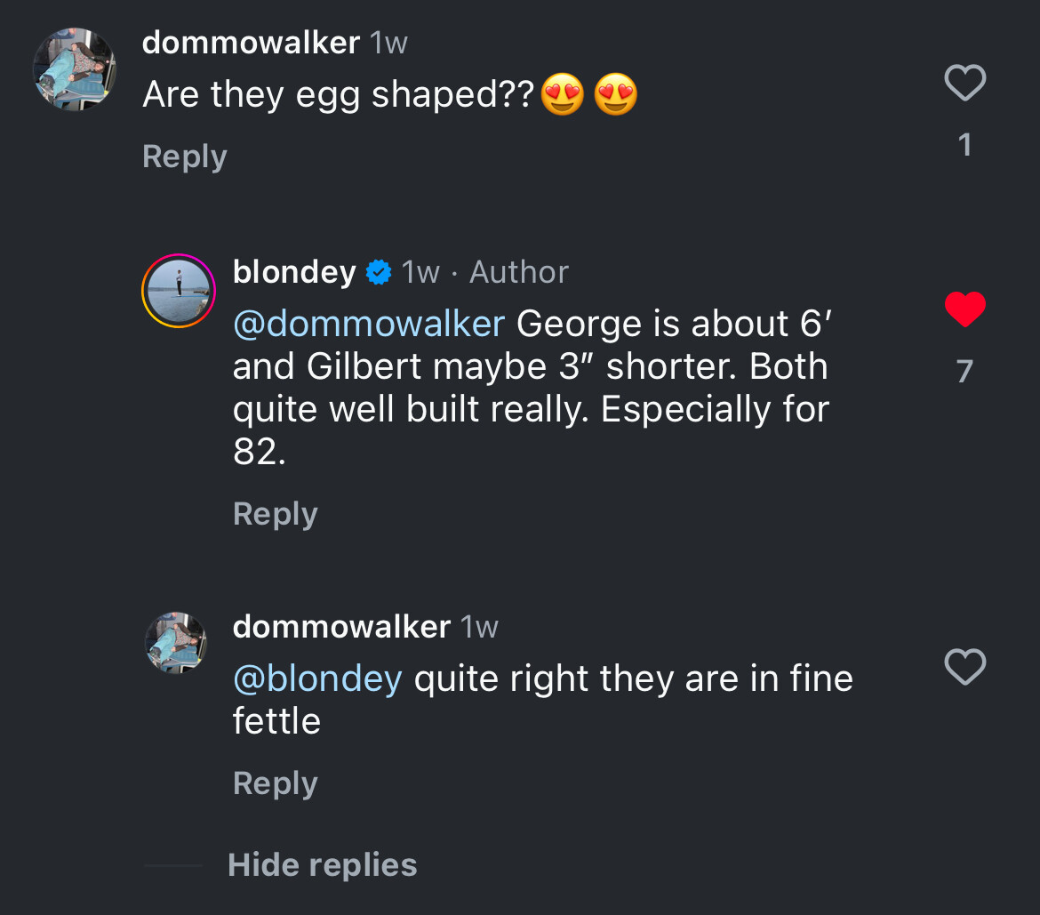View likes count "7" on blondey's reply
Screen dimensions: 1040x915
click(x=964, y=371)
